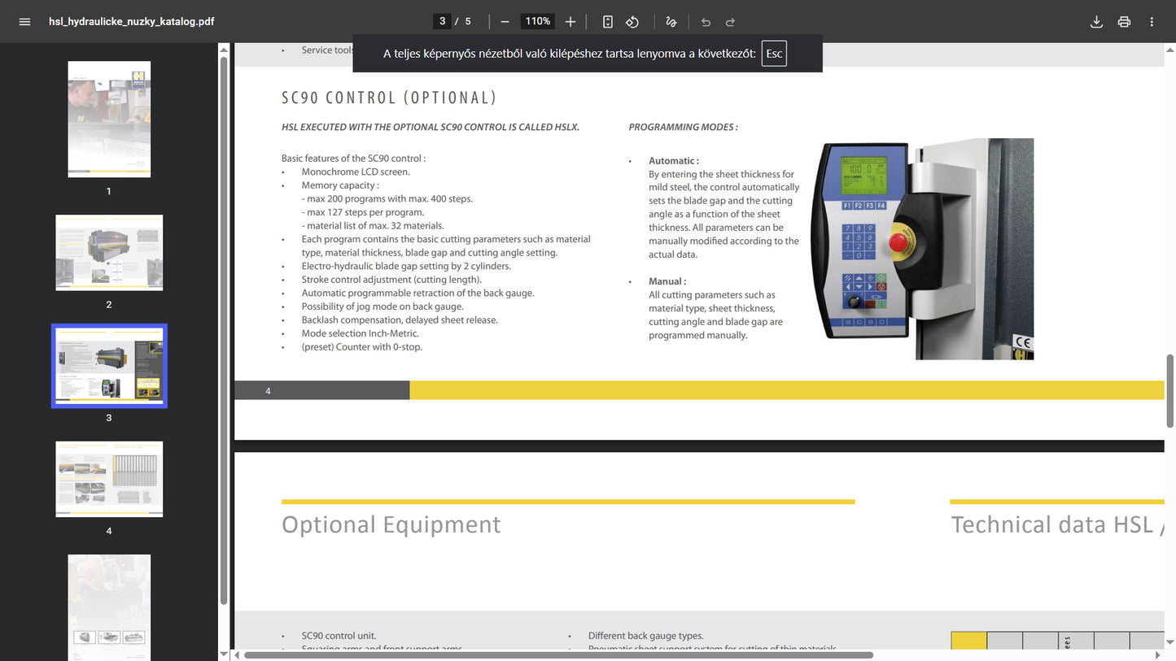This screenshot has width=1176, height=661.
Task: Click 'Possibility of jog mode on back gauge.'
Action: (383, 307)
